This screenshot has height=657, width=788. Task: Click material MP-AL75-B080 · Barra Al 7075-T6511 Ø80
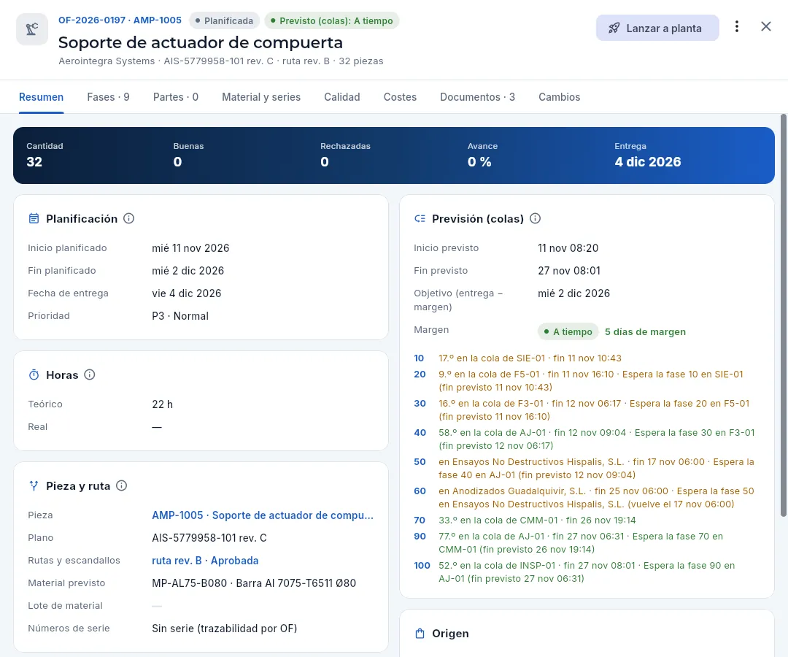[254, 583]
